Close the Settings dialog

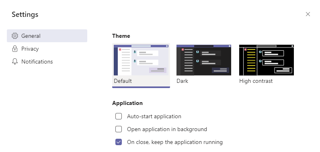[308, 14]
